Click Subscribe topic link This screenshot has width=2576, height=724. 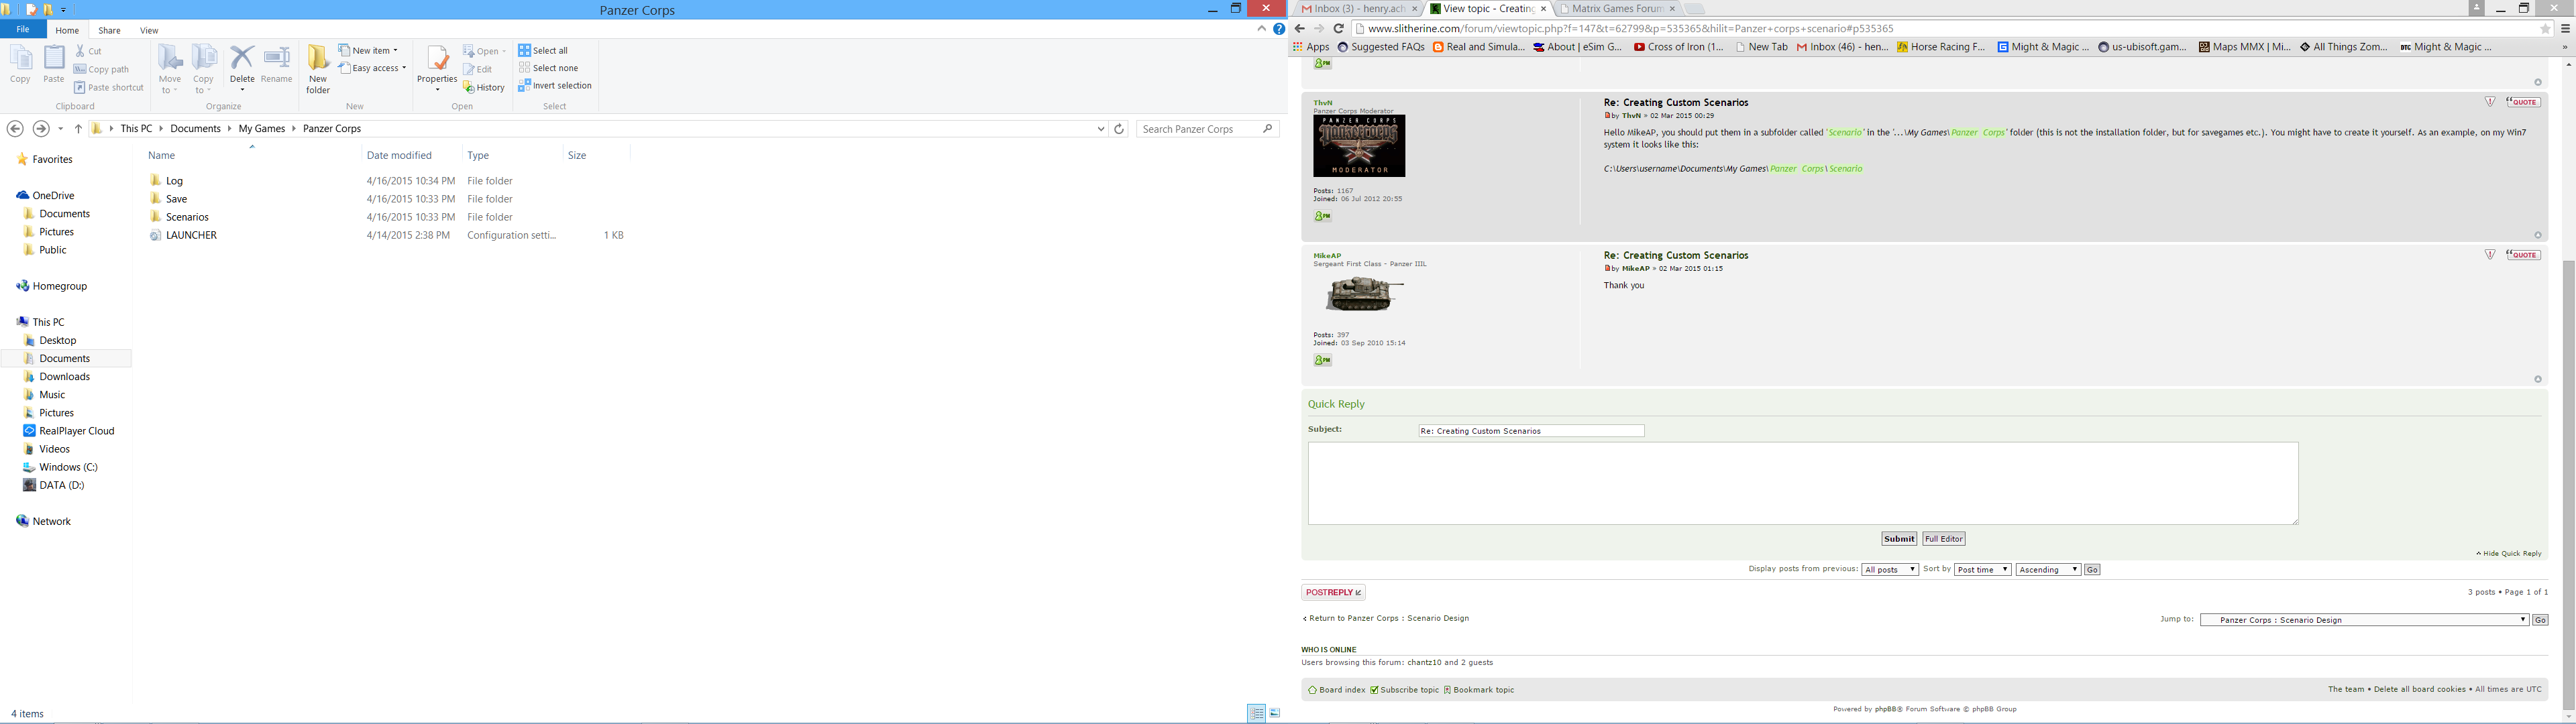1405,690
